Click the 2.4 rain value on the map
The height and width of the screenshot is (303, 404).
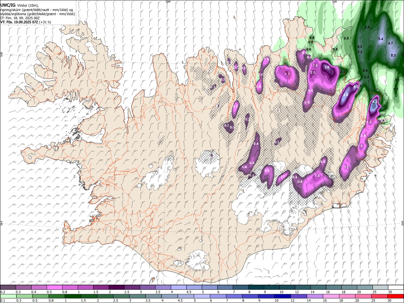[365, 70]
